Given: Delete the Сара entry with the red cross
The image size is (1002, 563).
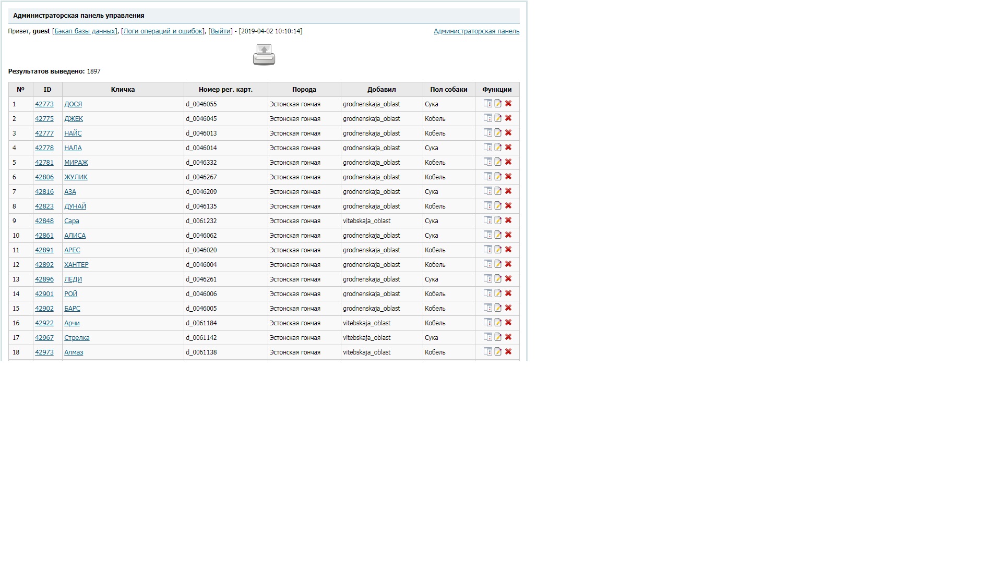Looking at the screenshot, I should pyautogui.click(x=508, y=221).
